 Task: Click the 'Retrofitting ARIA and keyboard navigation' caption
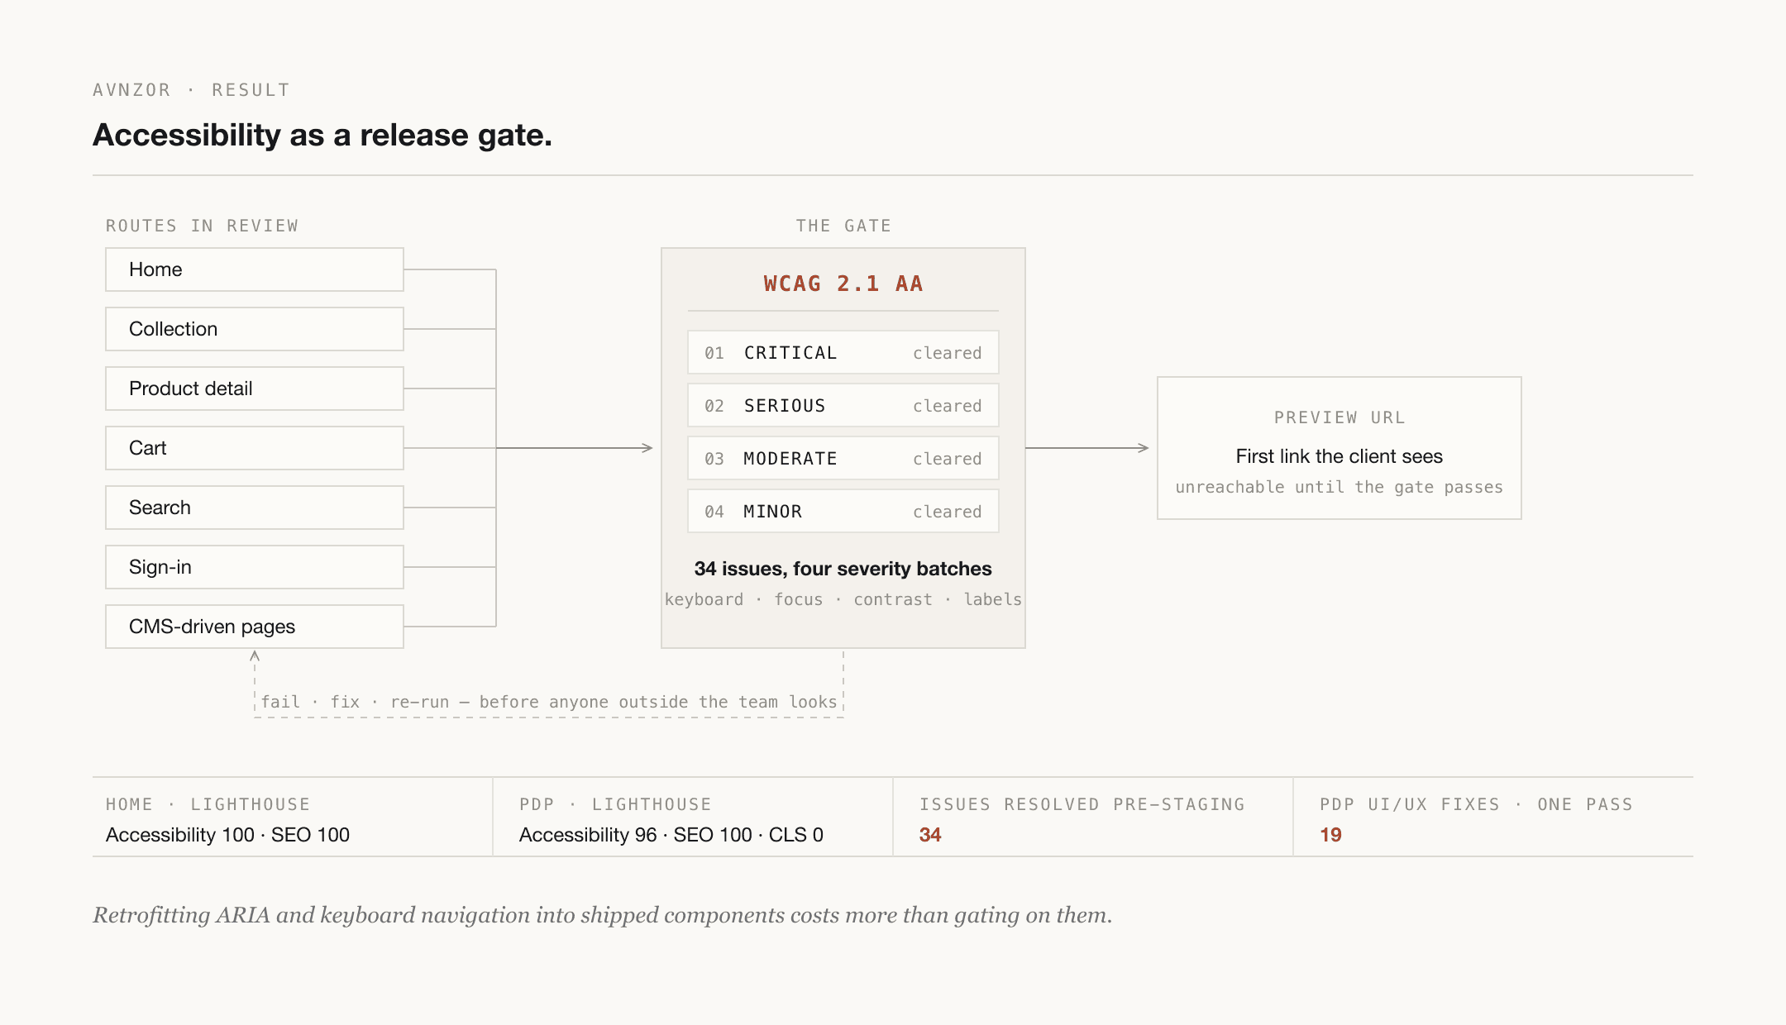click(602, 915)
